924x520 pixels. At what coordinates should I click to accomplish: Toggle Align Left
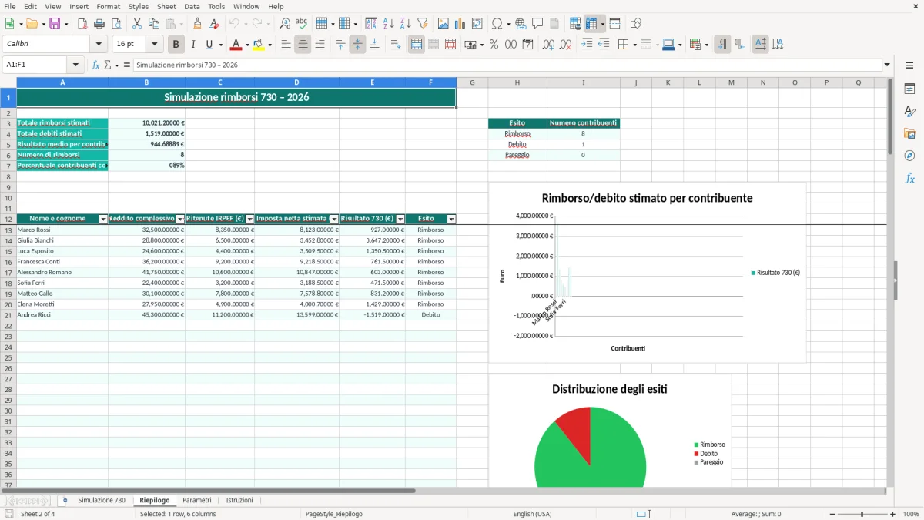(x=286, y=45)
